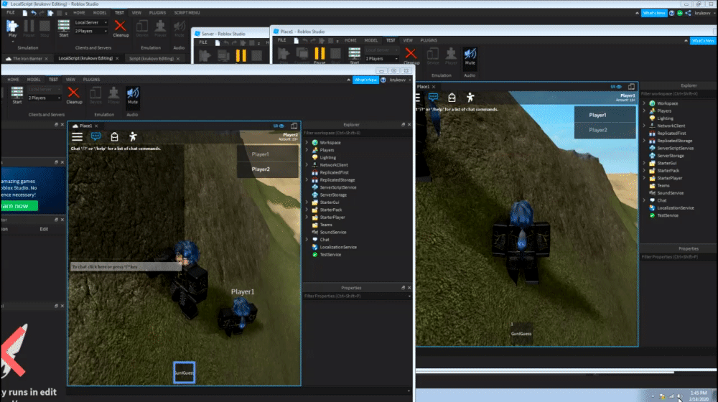Open the FILE menu in the LocalScript window
Image resolution: width=718 pixels, height=402 pixels.
(x=11, y=13)
